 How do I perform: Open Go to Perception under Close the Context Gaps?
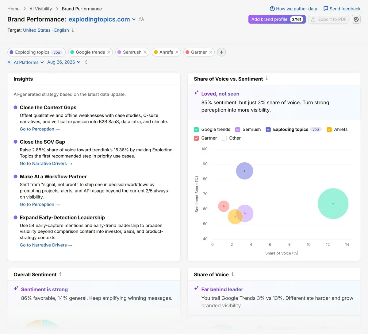(x=40, y=129)
